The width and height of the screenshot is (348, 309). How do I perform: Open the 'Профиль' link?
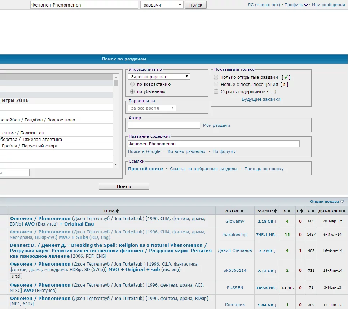[x=294, y=5]
